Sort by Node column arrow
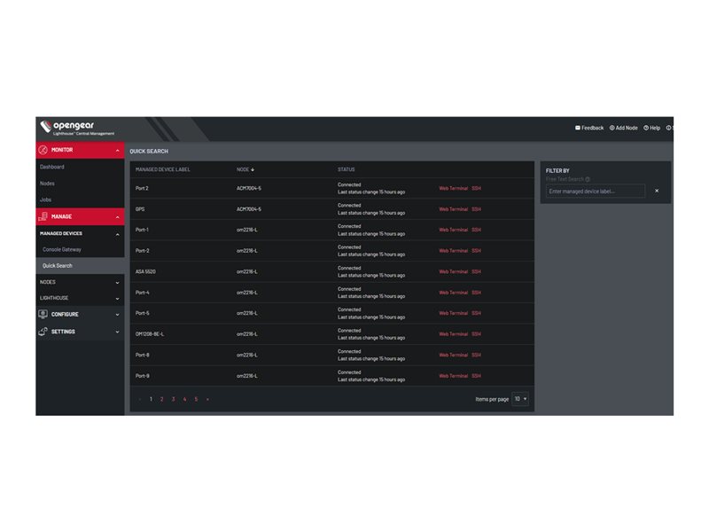709x532 pixels. click(x=253, y=169)
